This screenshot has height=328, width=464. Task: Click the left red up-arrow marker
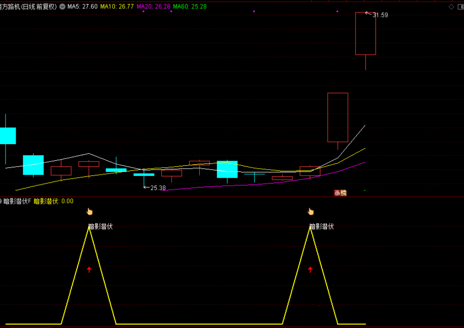(x=89, y=269)
